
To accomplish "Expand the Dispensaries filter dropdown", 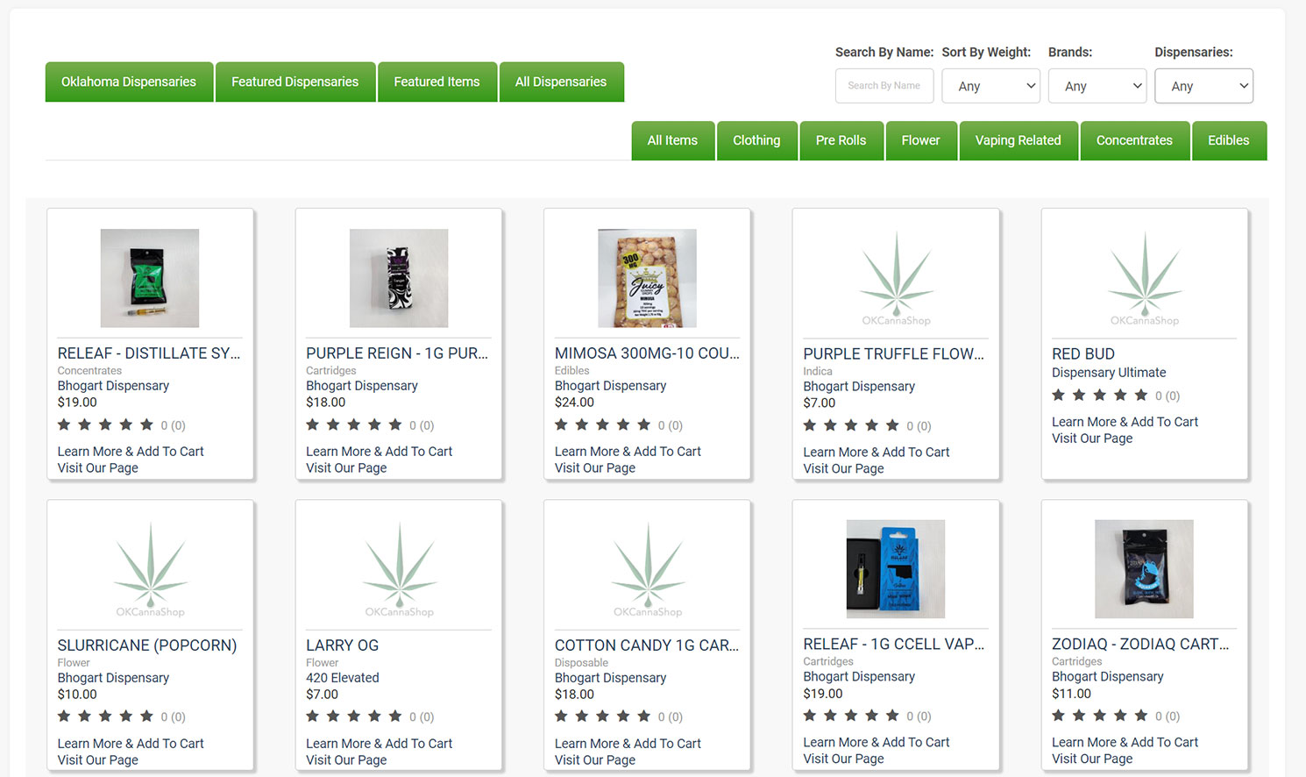I will [1204, 86].
